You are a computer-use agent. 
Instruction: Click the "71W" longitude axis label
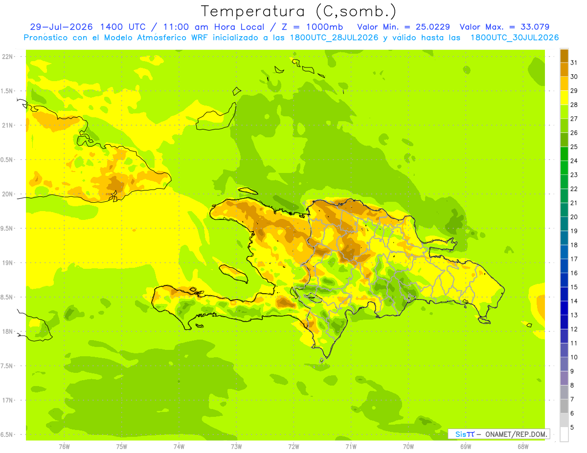[x=351, y=446]
